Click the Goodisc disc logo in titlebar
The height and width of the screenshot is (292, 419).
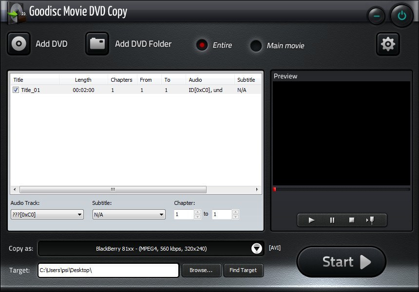pyautogui.click(x=15, y=11)
